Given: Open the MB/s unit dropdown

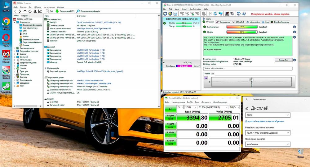Looking at the screenshot, I should point(234,107).
